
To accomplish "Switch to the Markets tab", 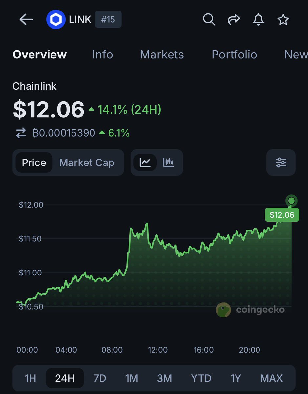I will [162, 54].
